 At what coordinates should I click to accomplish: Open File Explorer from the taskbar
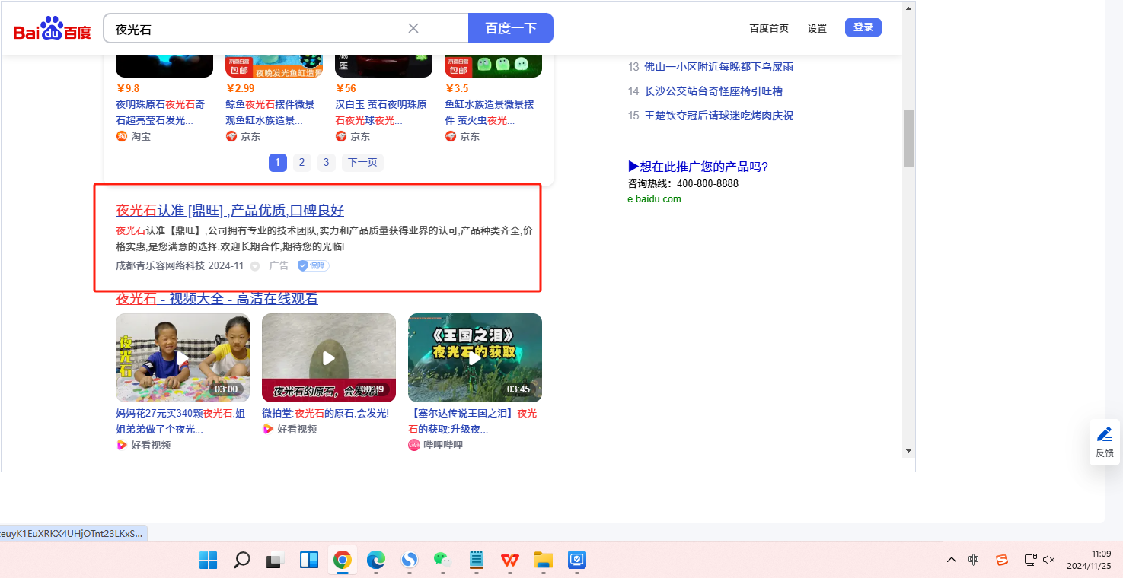[x=543, y=561]
